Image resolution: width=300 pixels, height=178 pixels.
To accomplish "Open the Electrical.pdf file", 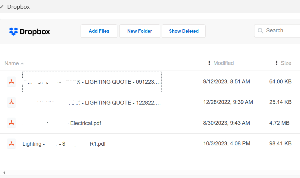I will click(62, 123).
